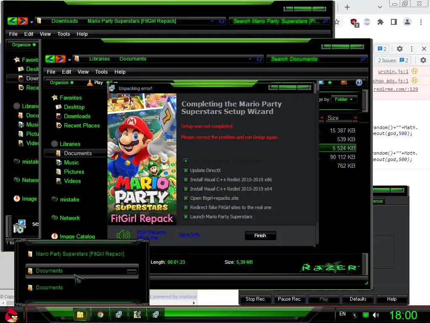Refresh the Downloads window address bar
Viewport: 430px width, 323px height.
222,21
